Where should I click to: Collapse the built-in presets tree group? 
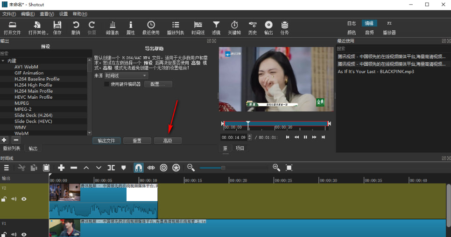tap(3, 61)
